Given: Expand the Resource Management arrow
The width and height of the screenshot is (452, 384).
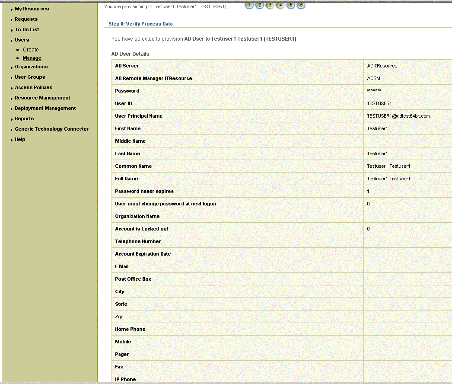Looking at the screenshot, I should pyautogui.click(x=12, y=99).
